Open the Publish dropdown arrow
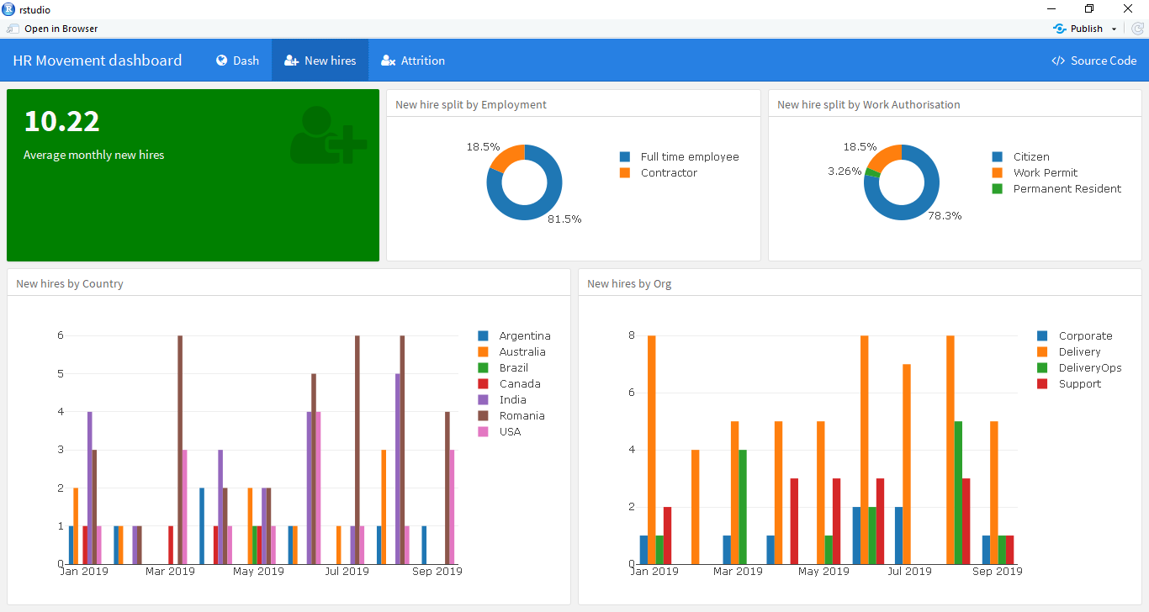Screen dimensions: 1149x612 (1114, 28)
